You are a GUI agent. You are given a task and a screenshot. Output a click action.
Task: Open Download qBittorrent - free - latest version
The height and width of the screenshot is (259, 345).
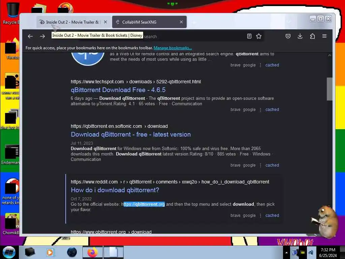[131, 134]
